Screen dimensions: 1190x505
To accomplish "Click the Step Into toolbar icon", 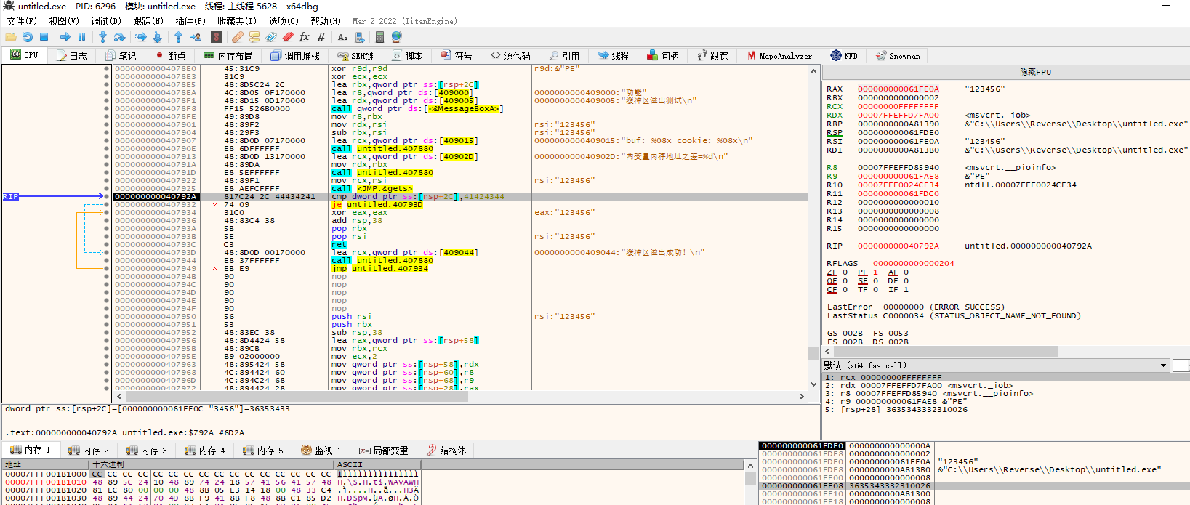I will point(102,37).
